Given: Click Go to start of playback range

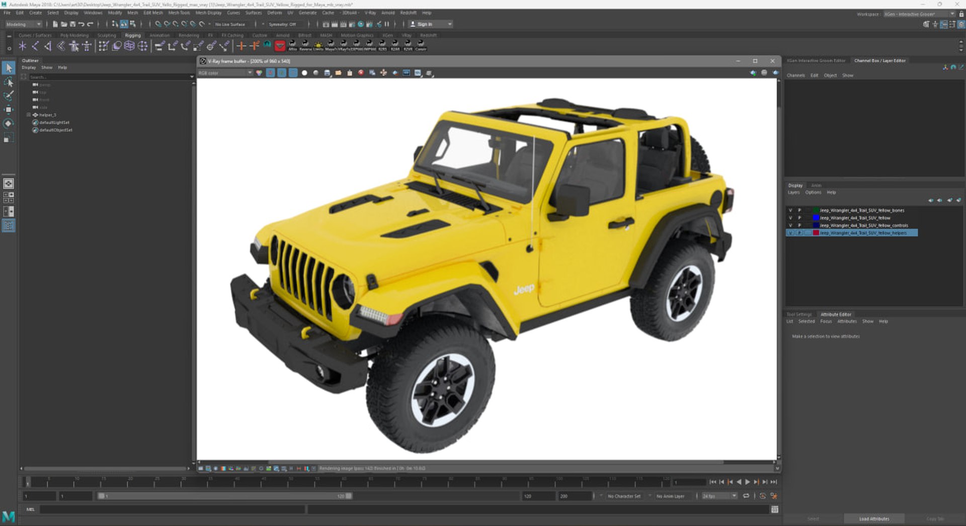Looking at the screenshot, I should 713,482.
